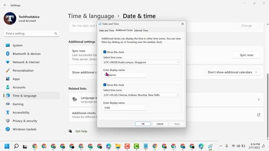The image size is (269, 151).
Task: Open Additional clocks external link icon
Action: click(x=258, y=115)
